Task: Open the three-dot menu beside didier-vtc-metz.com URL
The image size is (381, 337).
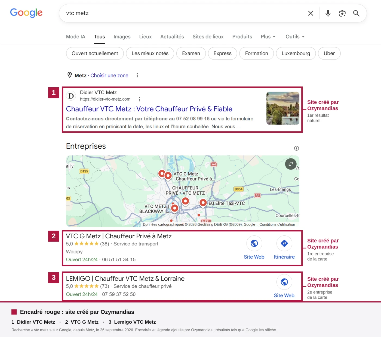Action: point(140,99)
